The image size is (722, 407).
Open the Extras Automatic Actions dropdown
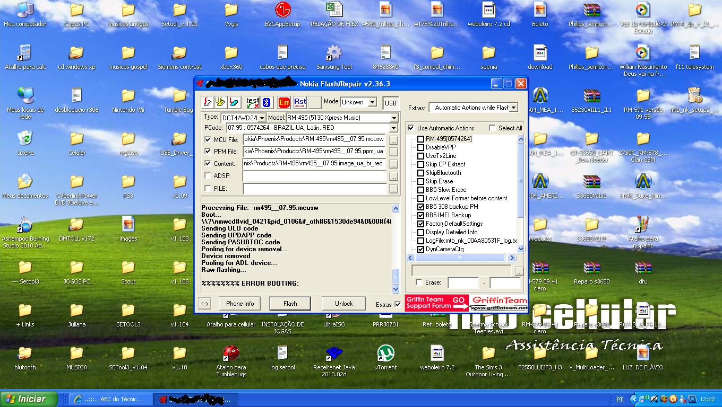click(513, 108)
